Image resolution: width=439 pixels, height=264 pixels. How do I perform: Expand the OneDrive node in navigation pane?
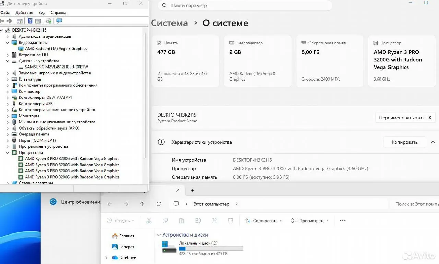point(106,257)
